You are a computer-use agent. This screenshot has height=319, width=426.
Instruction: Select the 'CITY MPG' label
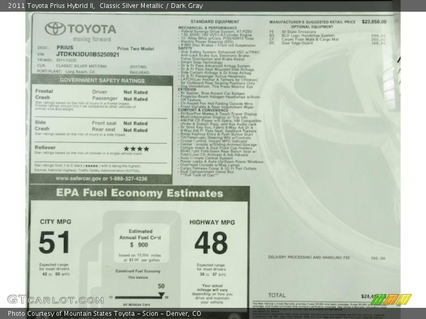click(x=55, y=222)
